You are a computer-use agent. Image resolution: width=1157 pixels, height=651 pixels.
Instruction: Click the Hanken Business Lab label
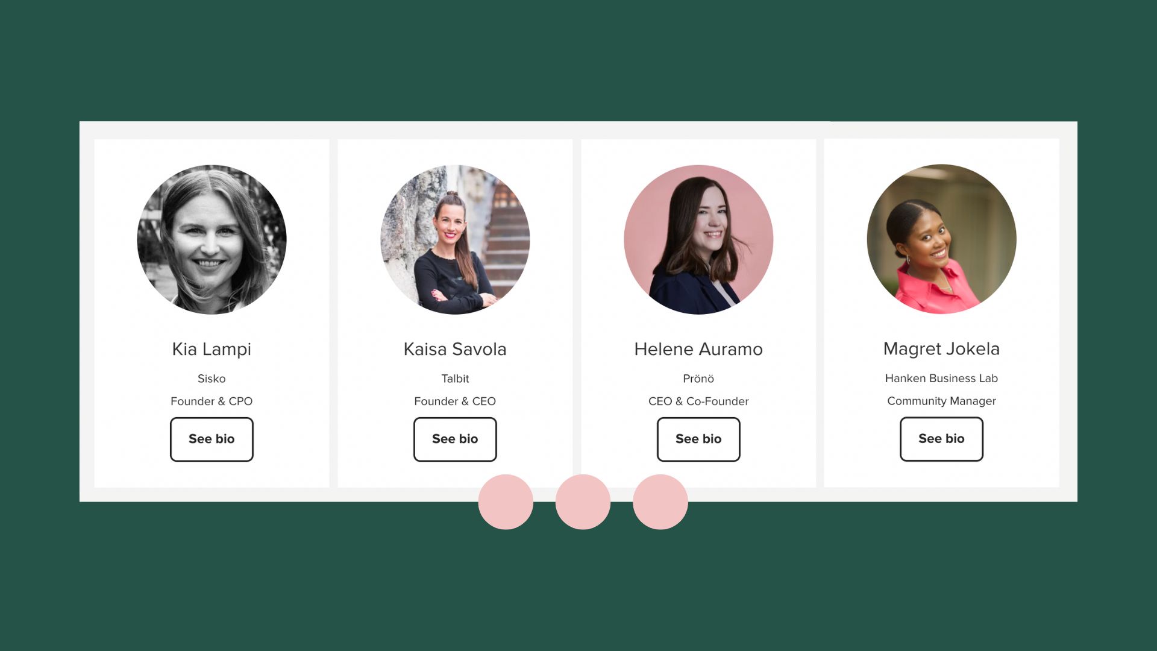point(941,378)
